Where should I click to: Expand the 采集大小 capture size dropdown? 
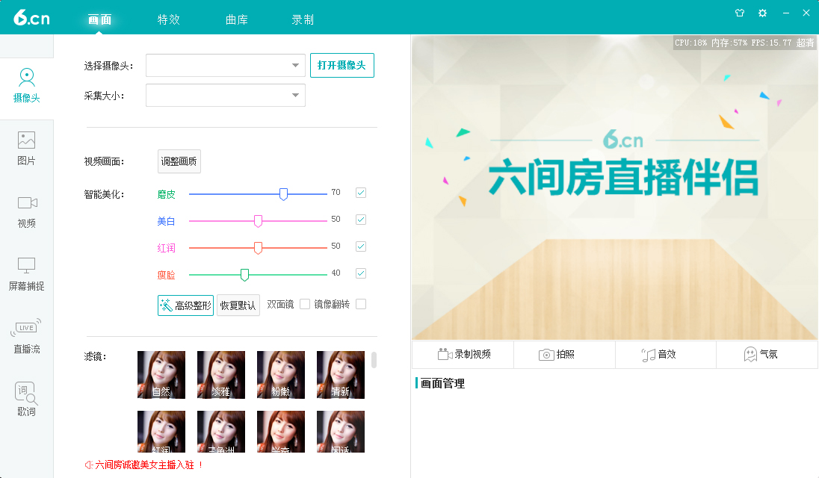pyautogui.click(x=295, y=96)
